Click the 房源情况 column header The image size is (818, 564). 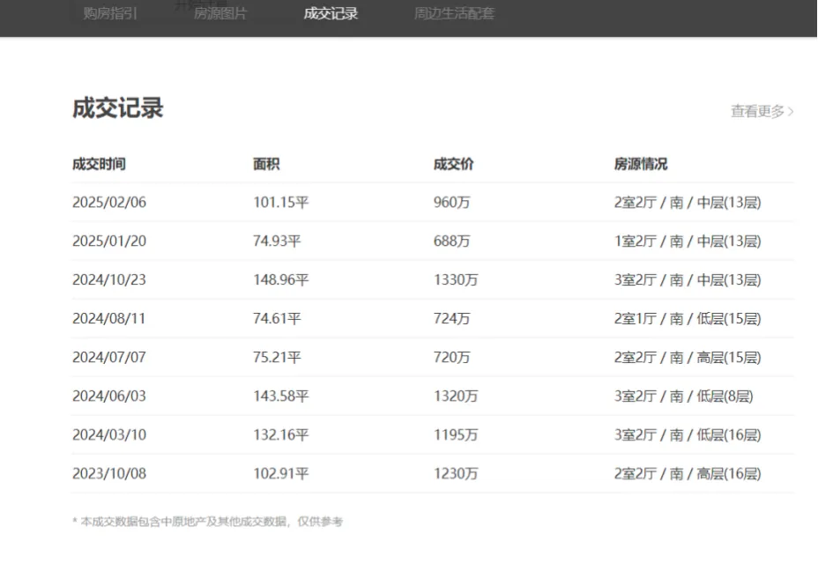pyautogui.click(x=641, y=164)
